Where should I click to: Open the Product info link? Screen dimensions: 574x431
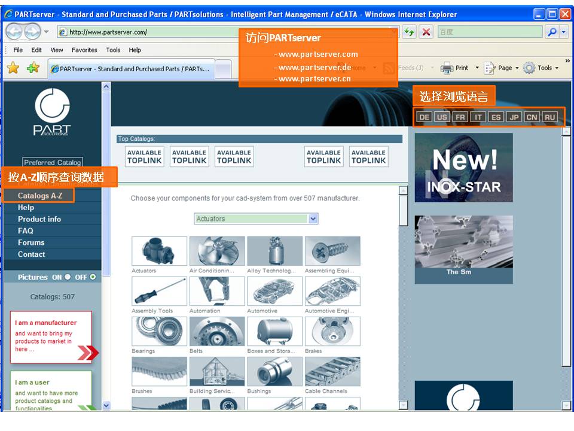coord(39,219)
